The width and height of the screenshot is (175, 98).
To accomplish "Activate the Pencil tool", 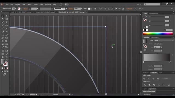I will (x=7, y=29).
